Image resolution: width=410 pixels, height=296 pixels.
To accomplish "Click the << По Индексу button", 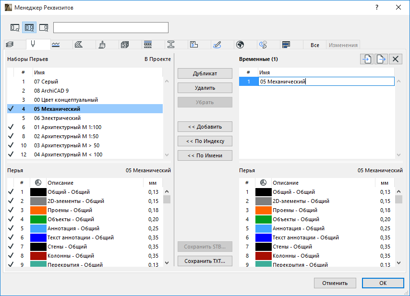I will (205, 141).
